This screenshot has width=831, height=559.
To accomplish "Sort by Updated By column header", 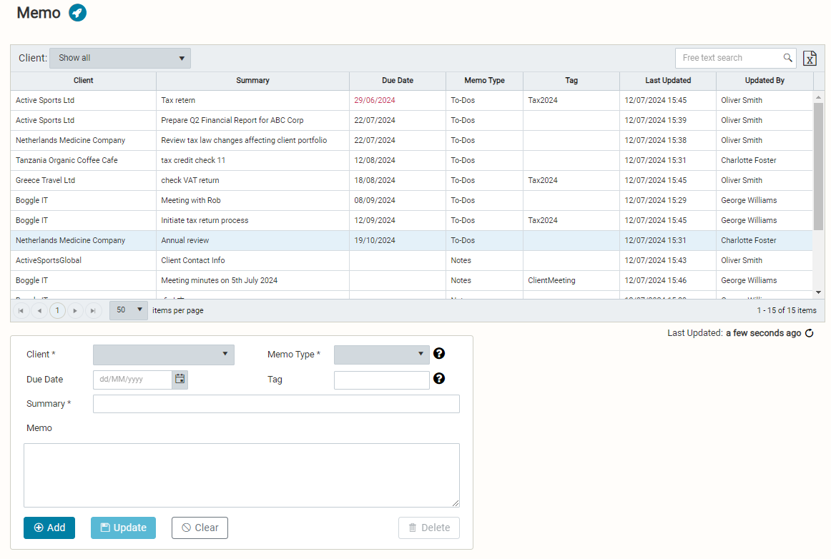I will click(764, 81).
